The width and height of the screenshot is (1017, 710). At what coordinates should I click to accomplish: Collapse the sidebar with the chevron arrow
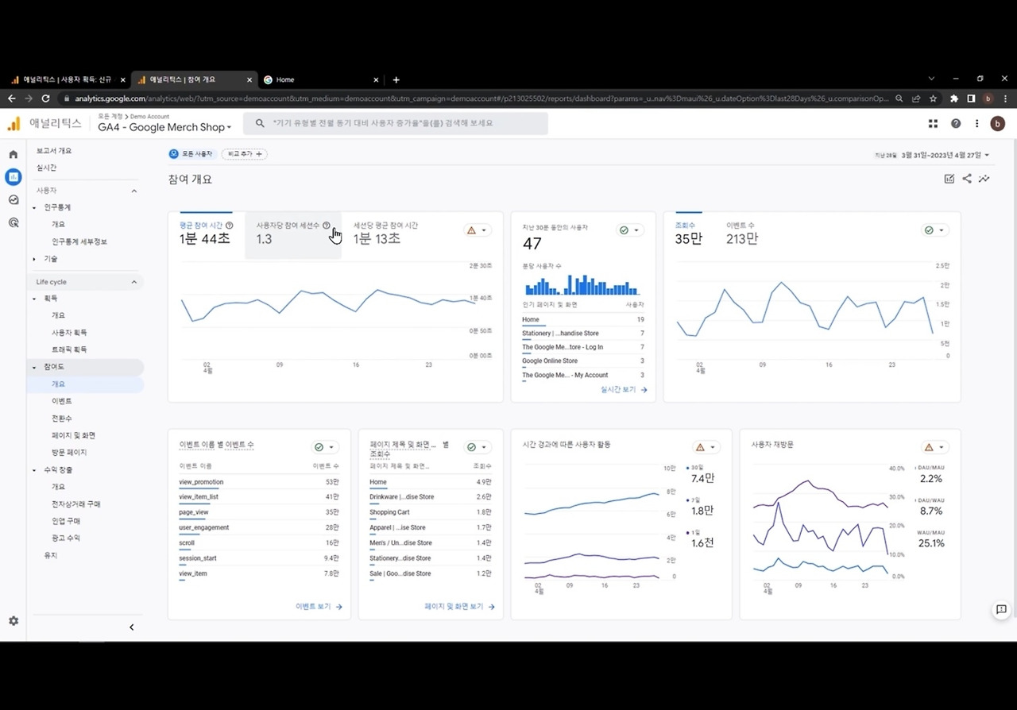click(132, 627)
